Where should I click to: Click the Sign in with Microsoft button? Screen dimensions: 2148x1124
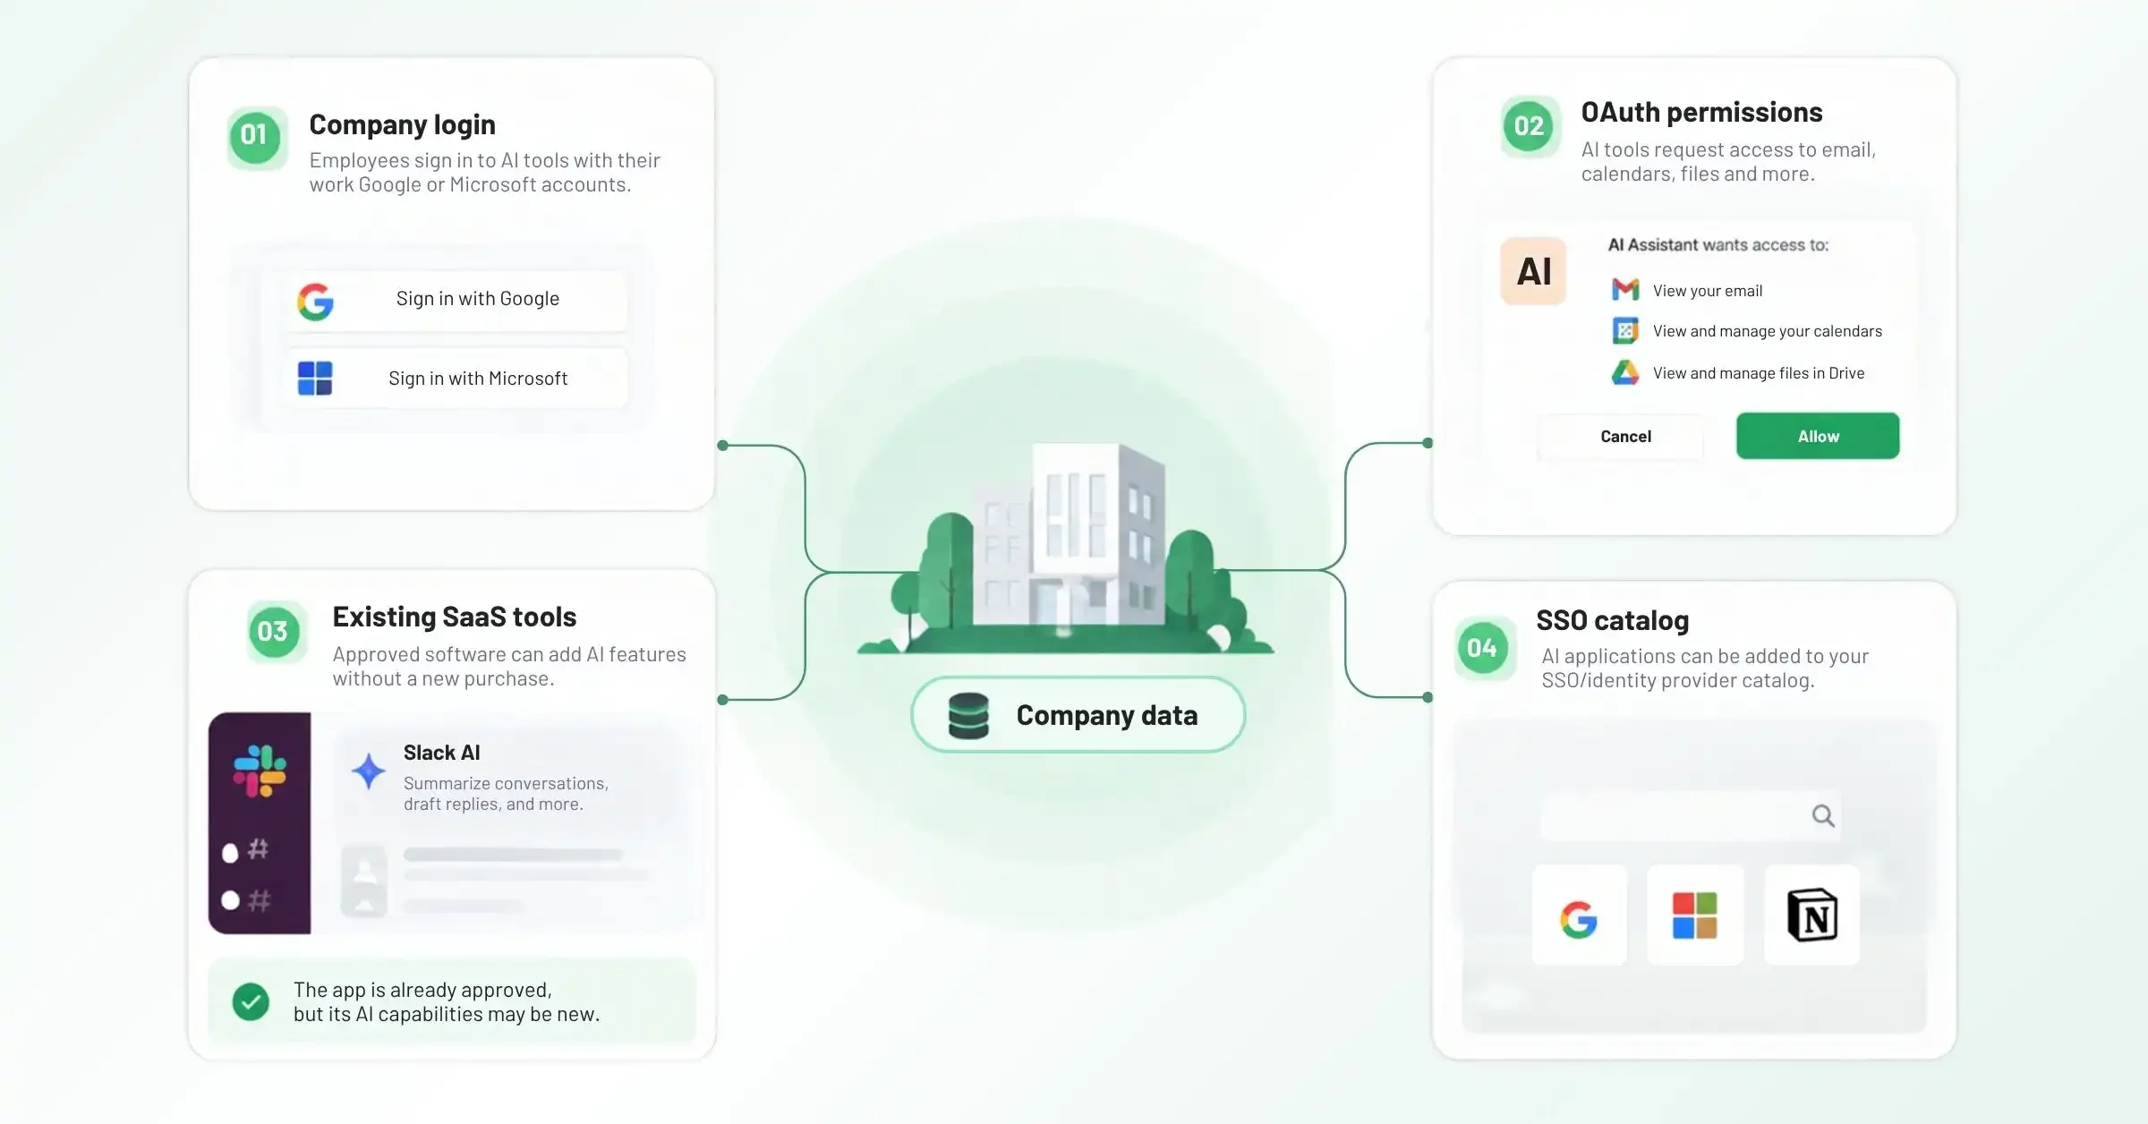[456, 379]
